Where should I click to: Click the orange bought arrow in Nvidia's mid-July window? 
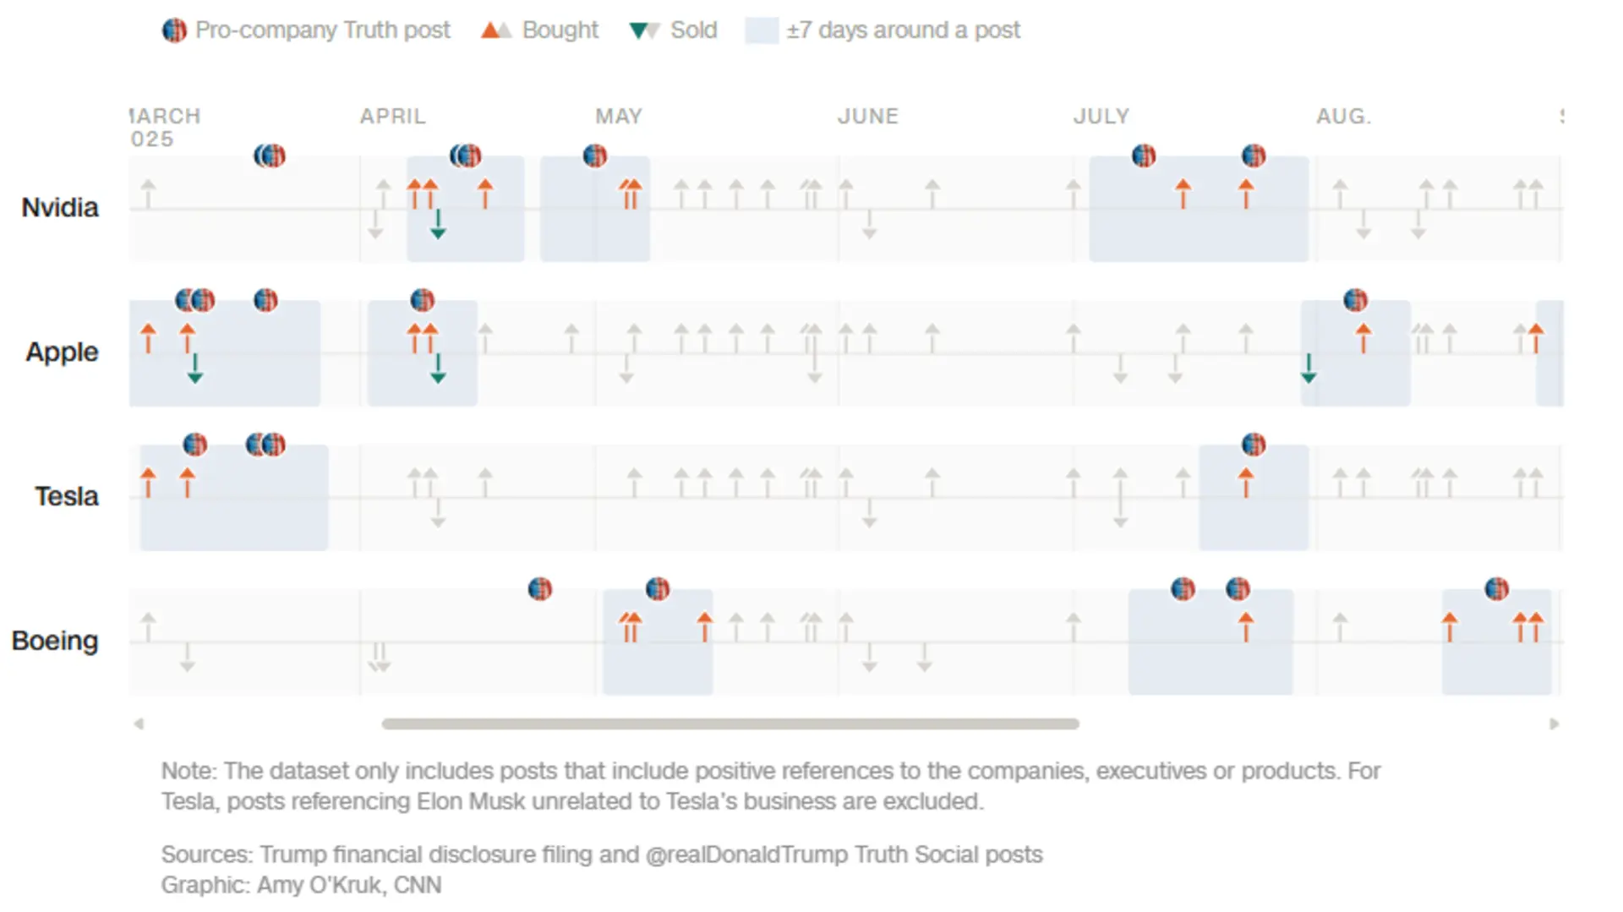click(x=1183, y=194)
